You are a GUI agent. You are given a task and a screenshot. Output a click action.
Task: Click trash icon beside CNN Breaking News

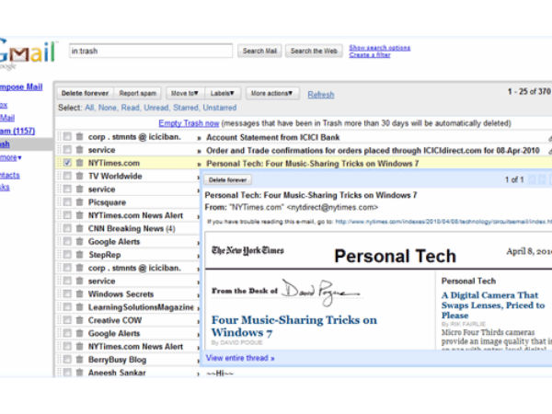tap(80, 228)
